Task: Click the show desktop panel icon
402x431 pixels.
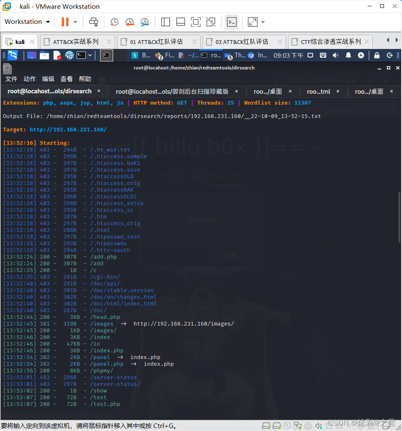Action: (x=32, y=56)
